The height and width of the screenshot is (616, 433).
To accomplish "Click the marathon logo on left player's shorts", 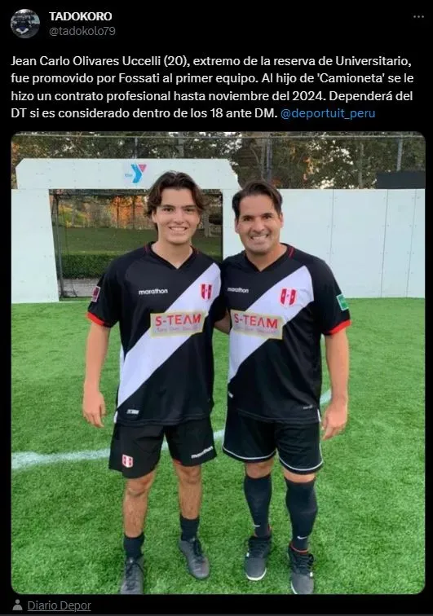I will 201,452.
